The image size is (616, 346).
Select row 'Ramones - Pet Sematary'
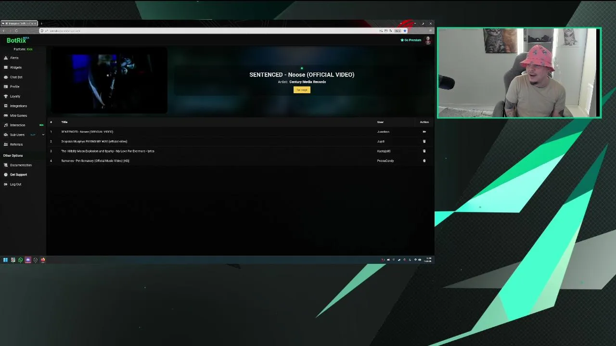240,161
